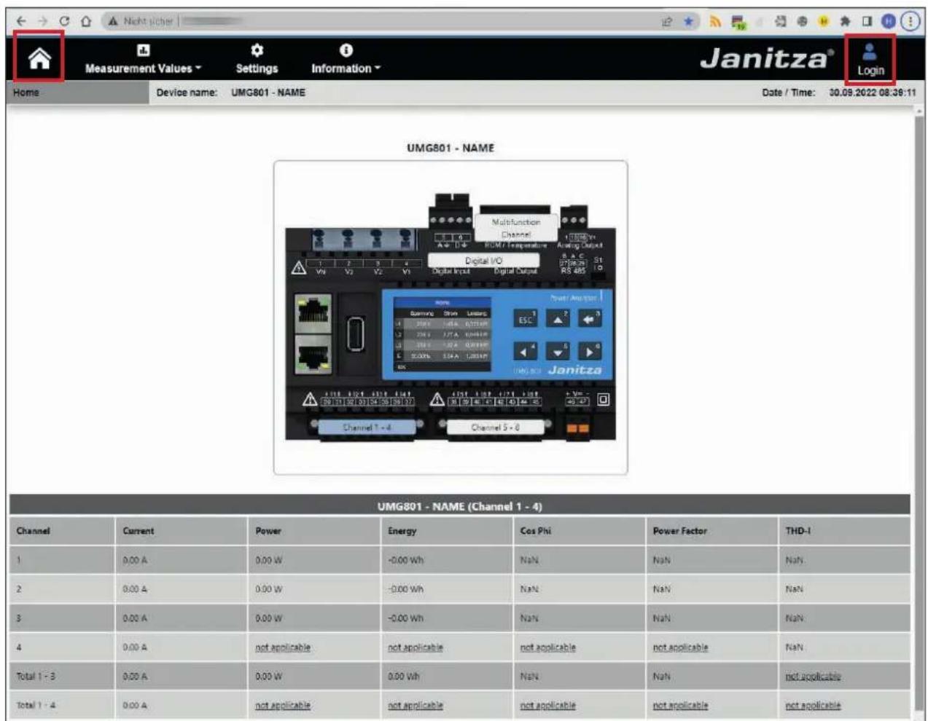
Task: Open the RSS feed extension icon
Action: coord(715,22)
